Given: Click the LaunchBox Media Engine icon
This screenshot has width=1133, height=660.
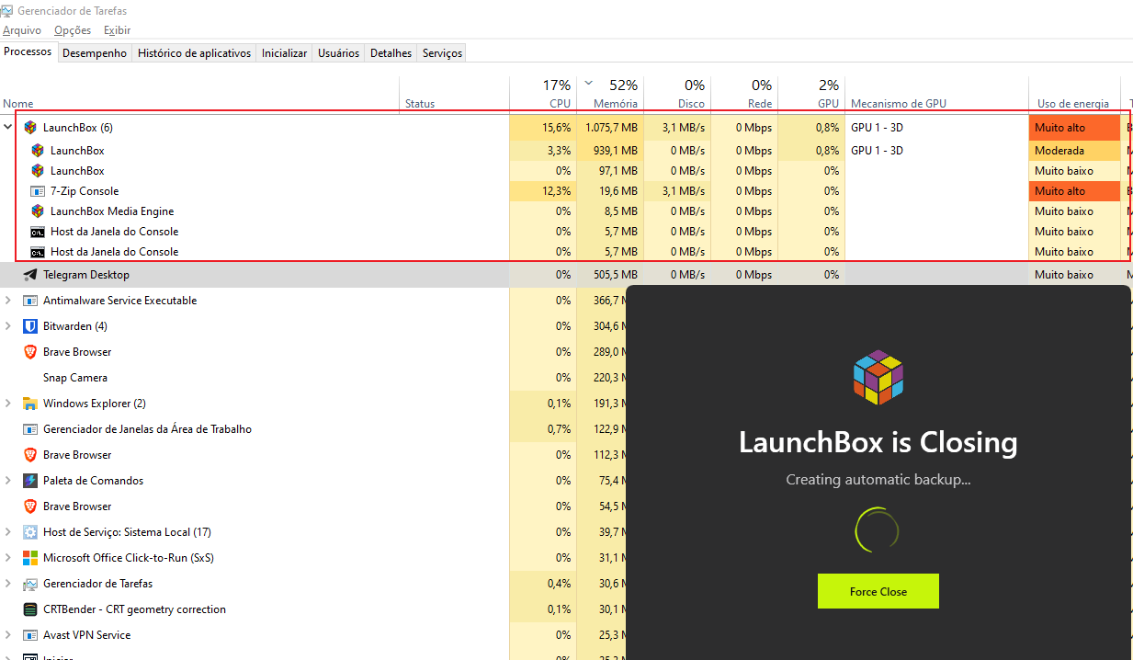Looking at the screenshot, I should click(x=38, y=211).
